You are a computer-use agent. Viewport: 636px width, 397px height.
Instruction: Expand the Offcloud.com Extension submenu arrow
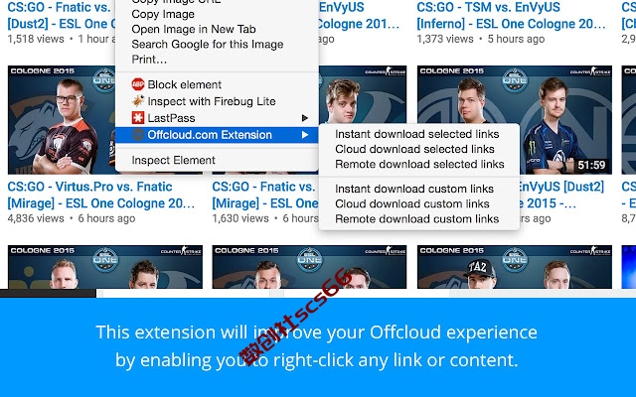pyautogui.click(x=305, y=135)
